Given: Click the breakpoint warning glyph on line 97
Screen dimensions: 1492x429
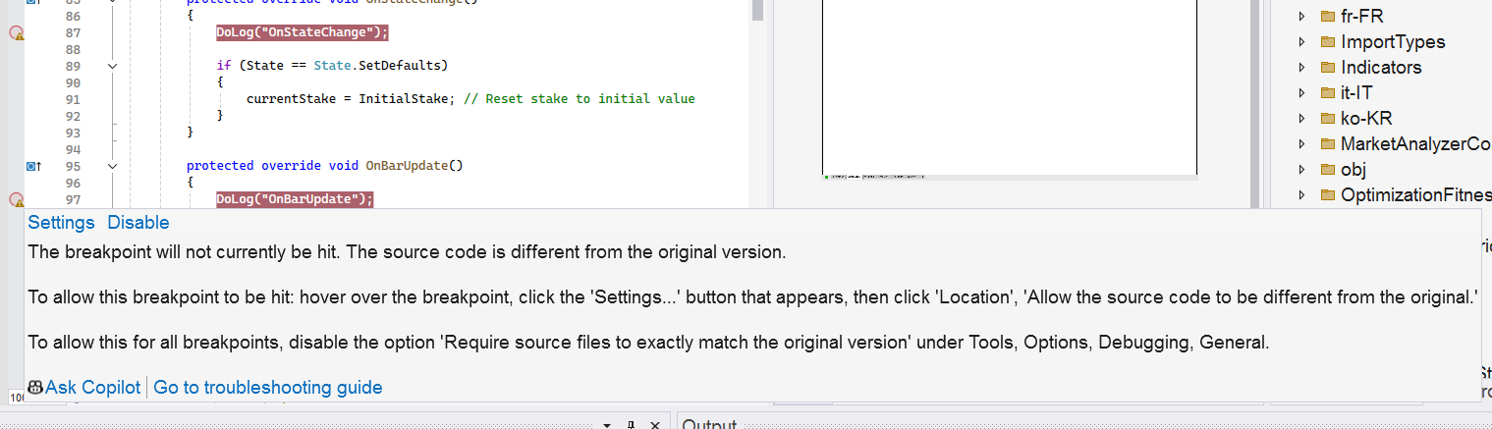Looking at the screenshot, I should (17, 199).
